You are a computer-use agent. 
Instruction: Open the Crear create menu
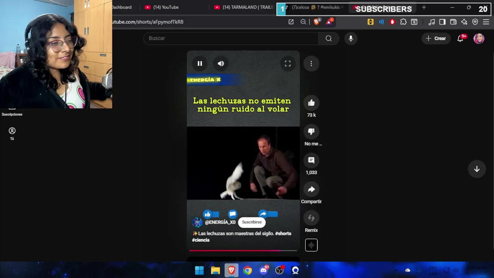(x=436, y=38)
